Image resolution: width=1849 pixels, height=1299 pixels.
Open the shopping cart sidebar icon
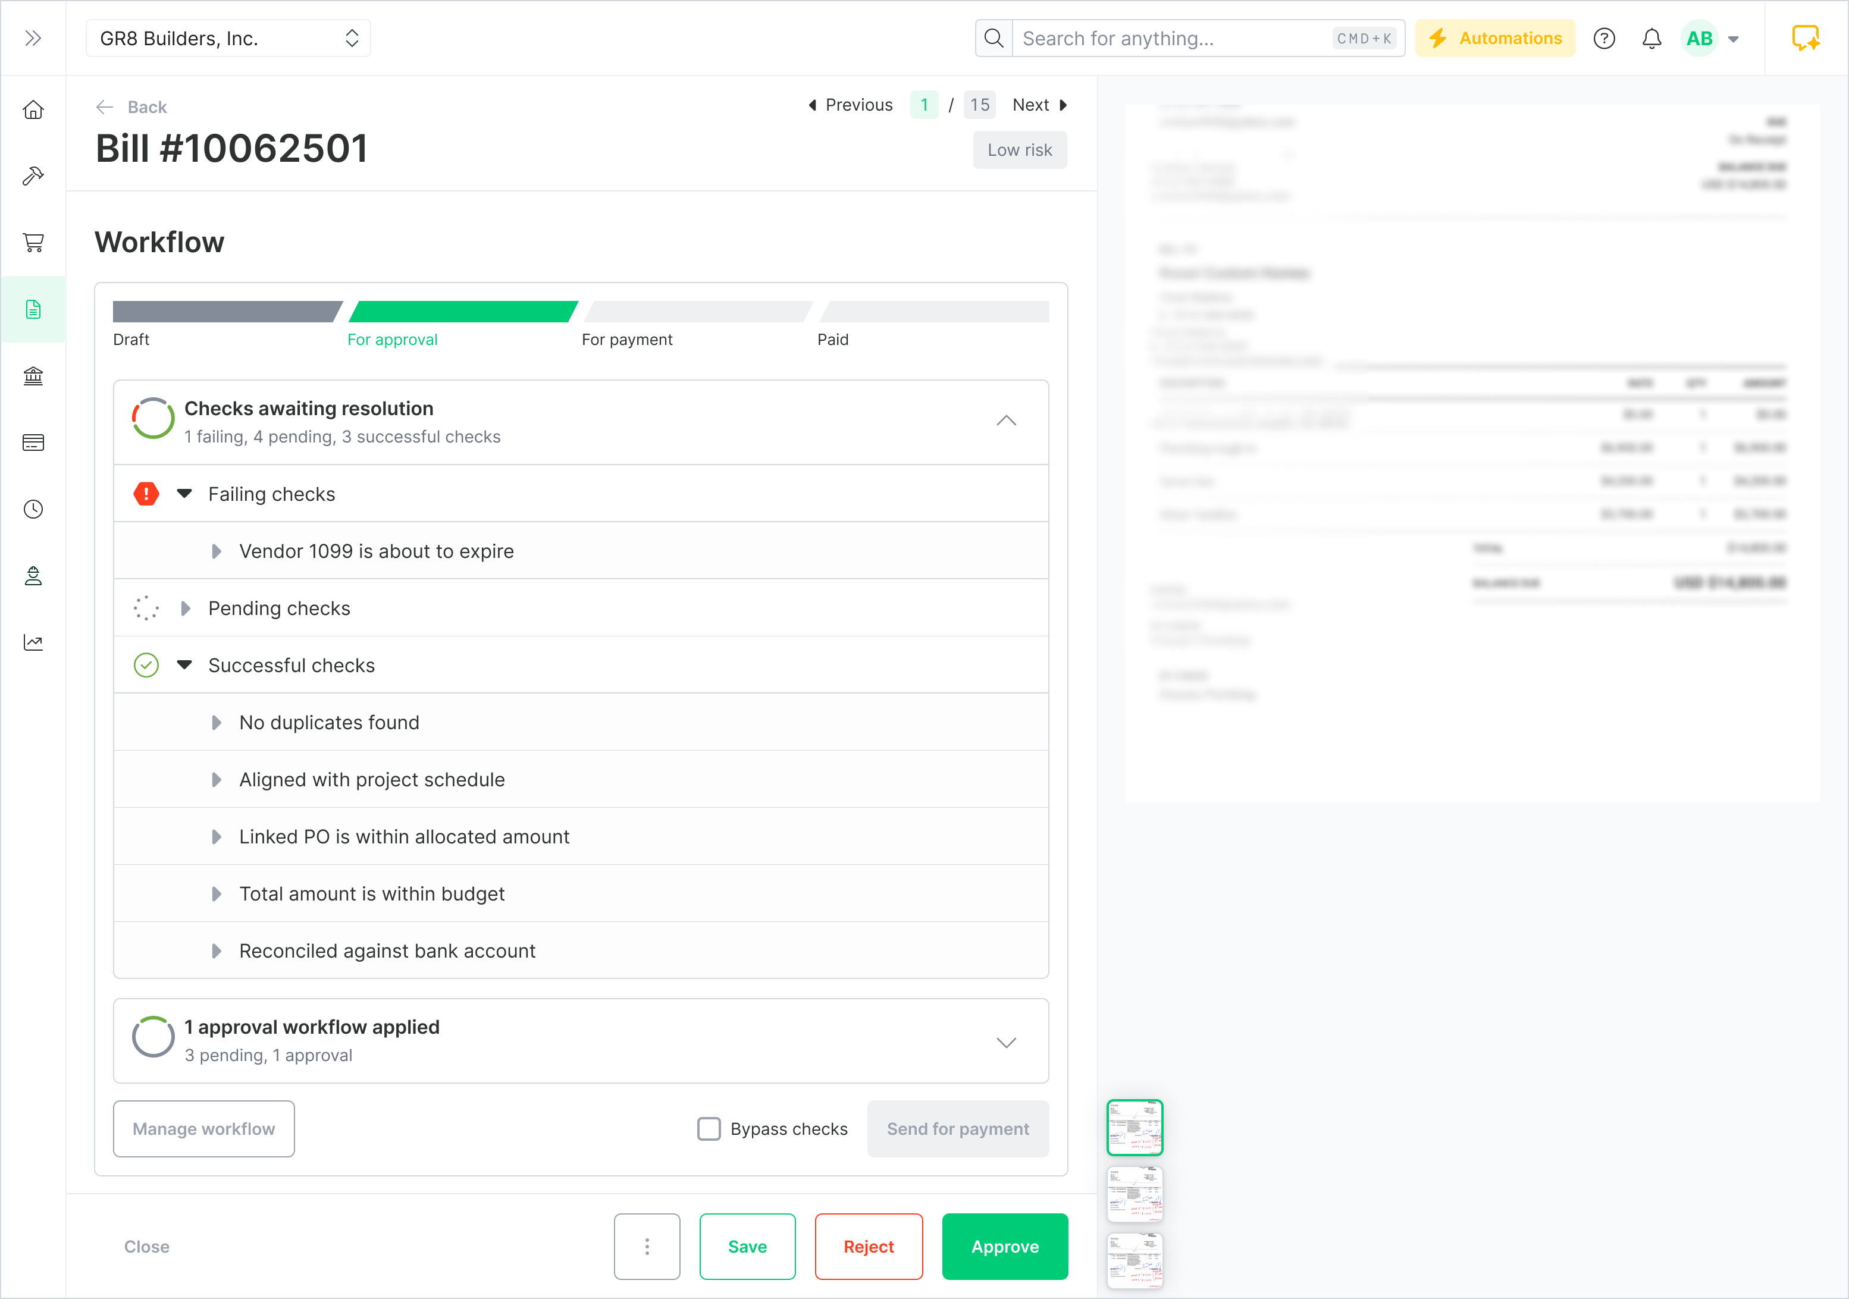tap(33, 243)
